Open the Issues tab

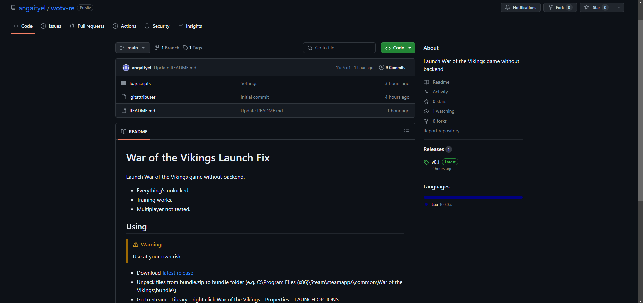(x=51, y=26)
